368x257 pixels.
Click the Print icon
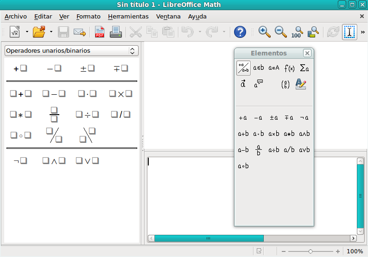(x=116, y=32)
